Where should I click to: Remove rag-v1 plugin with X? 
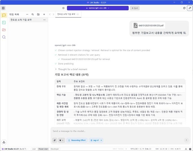pyautogui.click(x=101, y=140)
